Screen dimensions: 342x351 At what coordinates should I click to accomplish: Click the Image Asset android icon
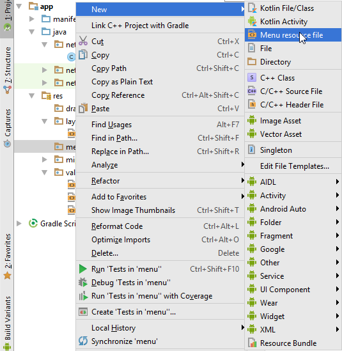[252, 120]
